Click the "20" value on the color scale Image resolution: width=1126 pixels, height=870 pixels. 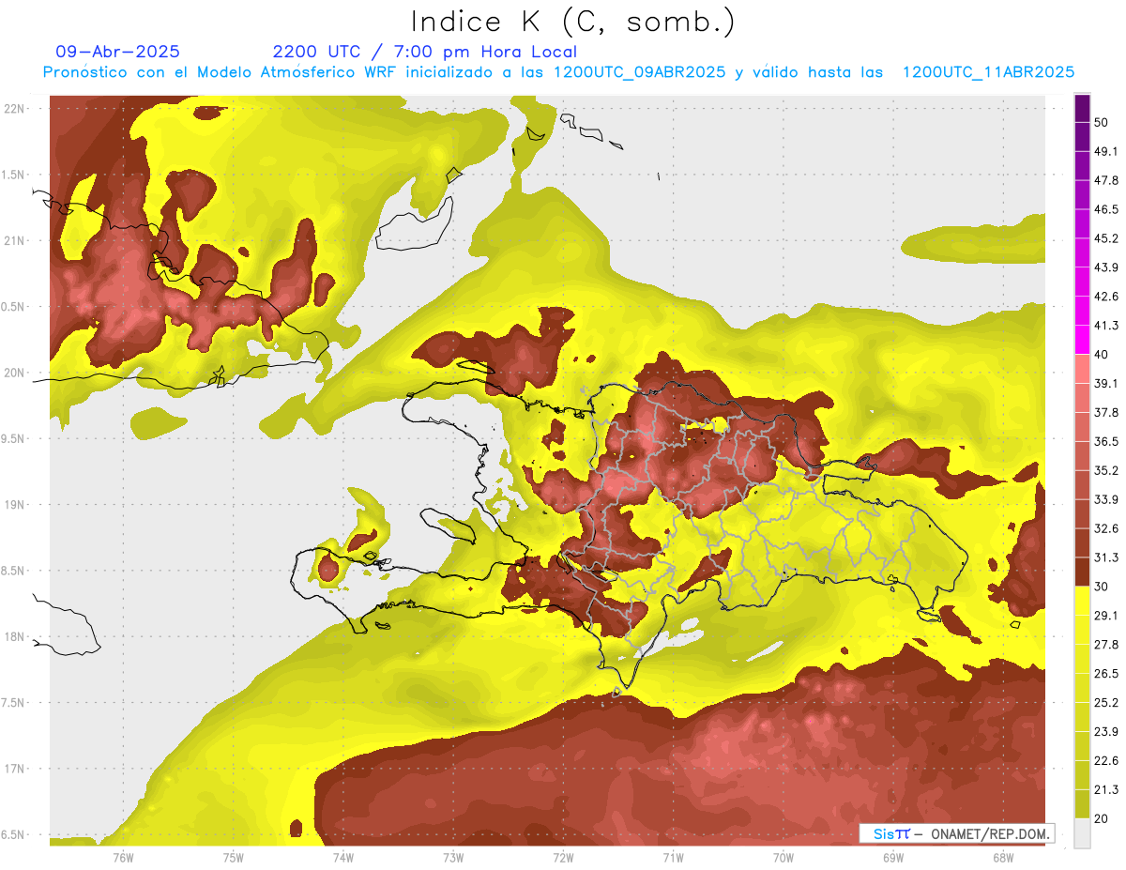coord(1102,818)
